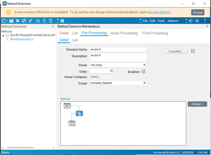Click the tree scrollbar right arrow
This screenshot has height=155, width=211.
point(54,148)
